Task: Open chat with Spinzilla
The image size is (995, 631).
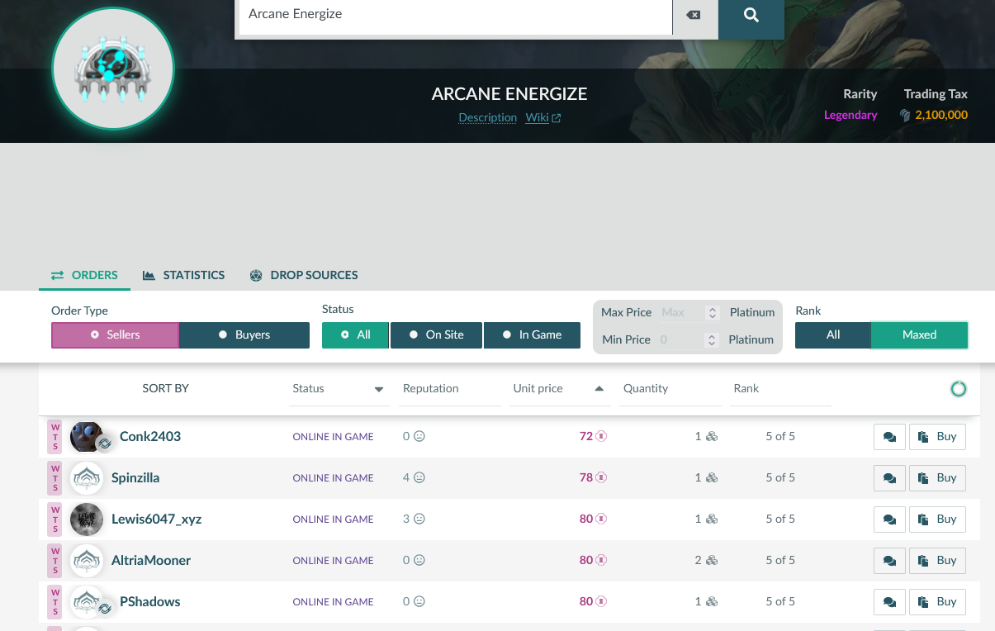Action: pos(889,478)
